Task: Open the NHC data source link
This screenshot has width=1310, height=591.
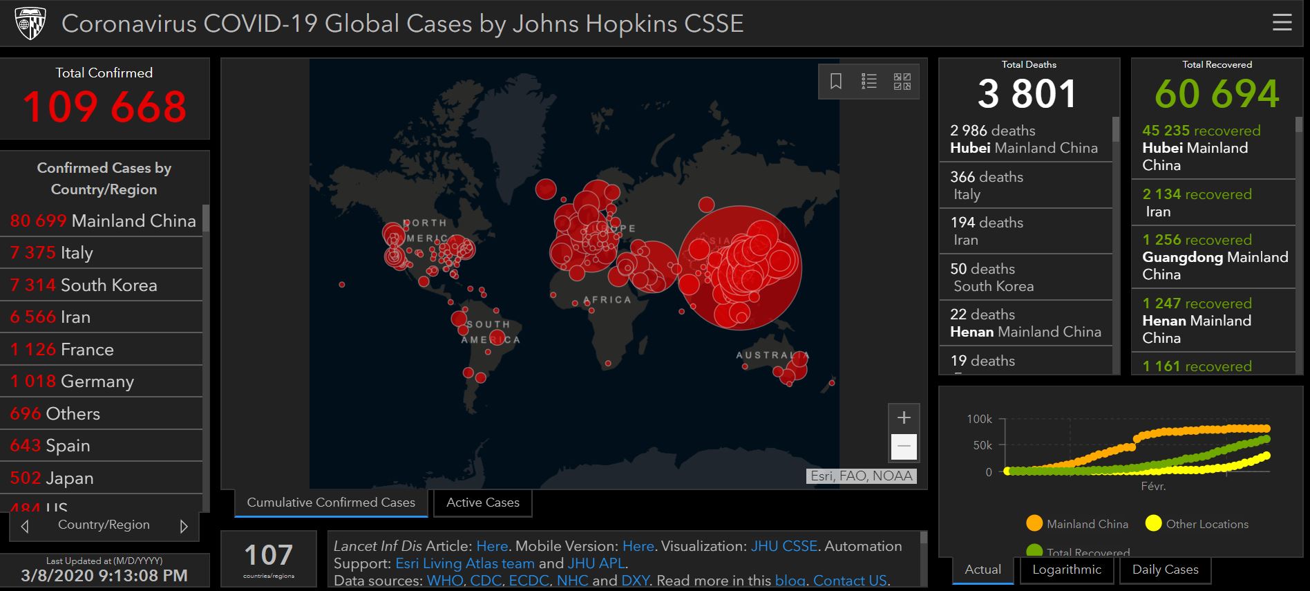Action: (572, 581)
